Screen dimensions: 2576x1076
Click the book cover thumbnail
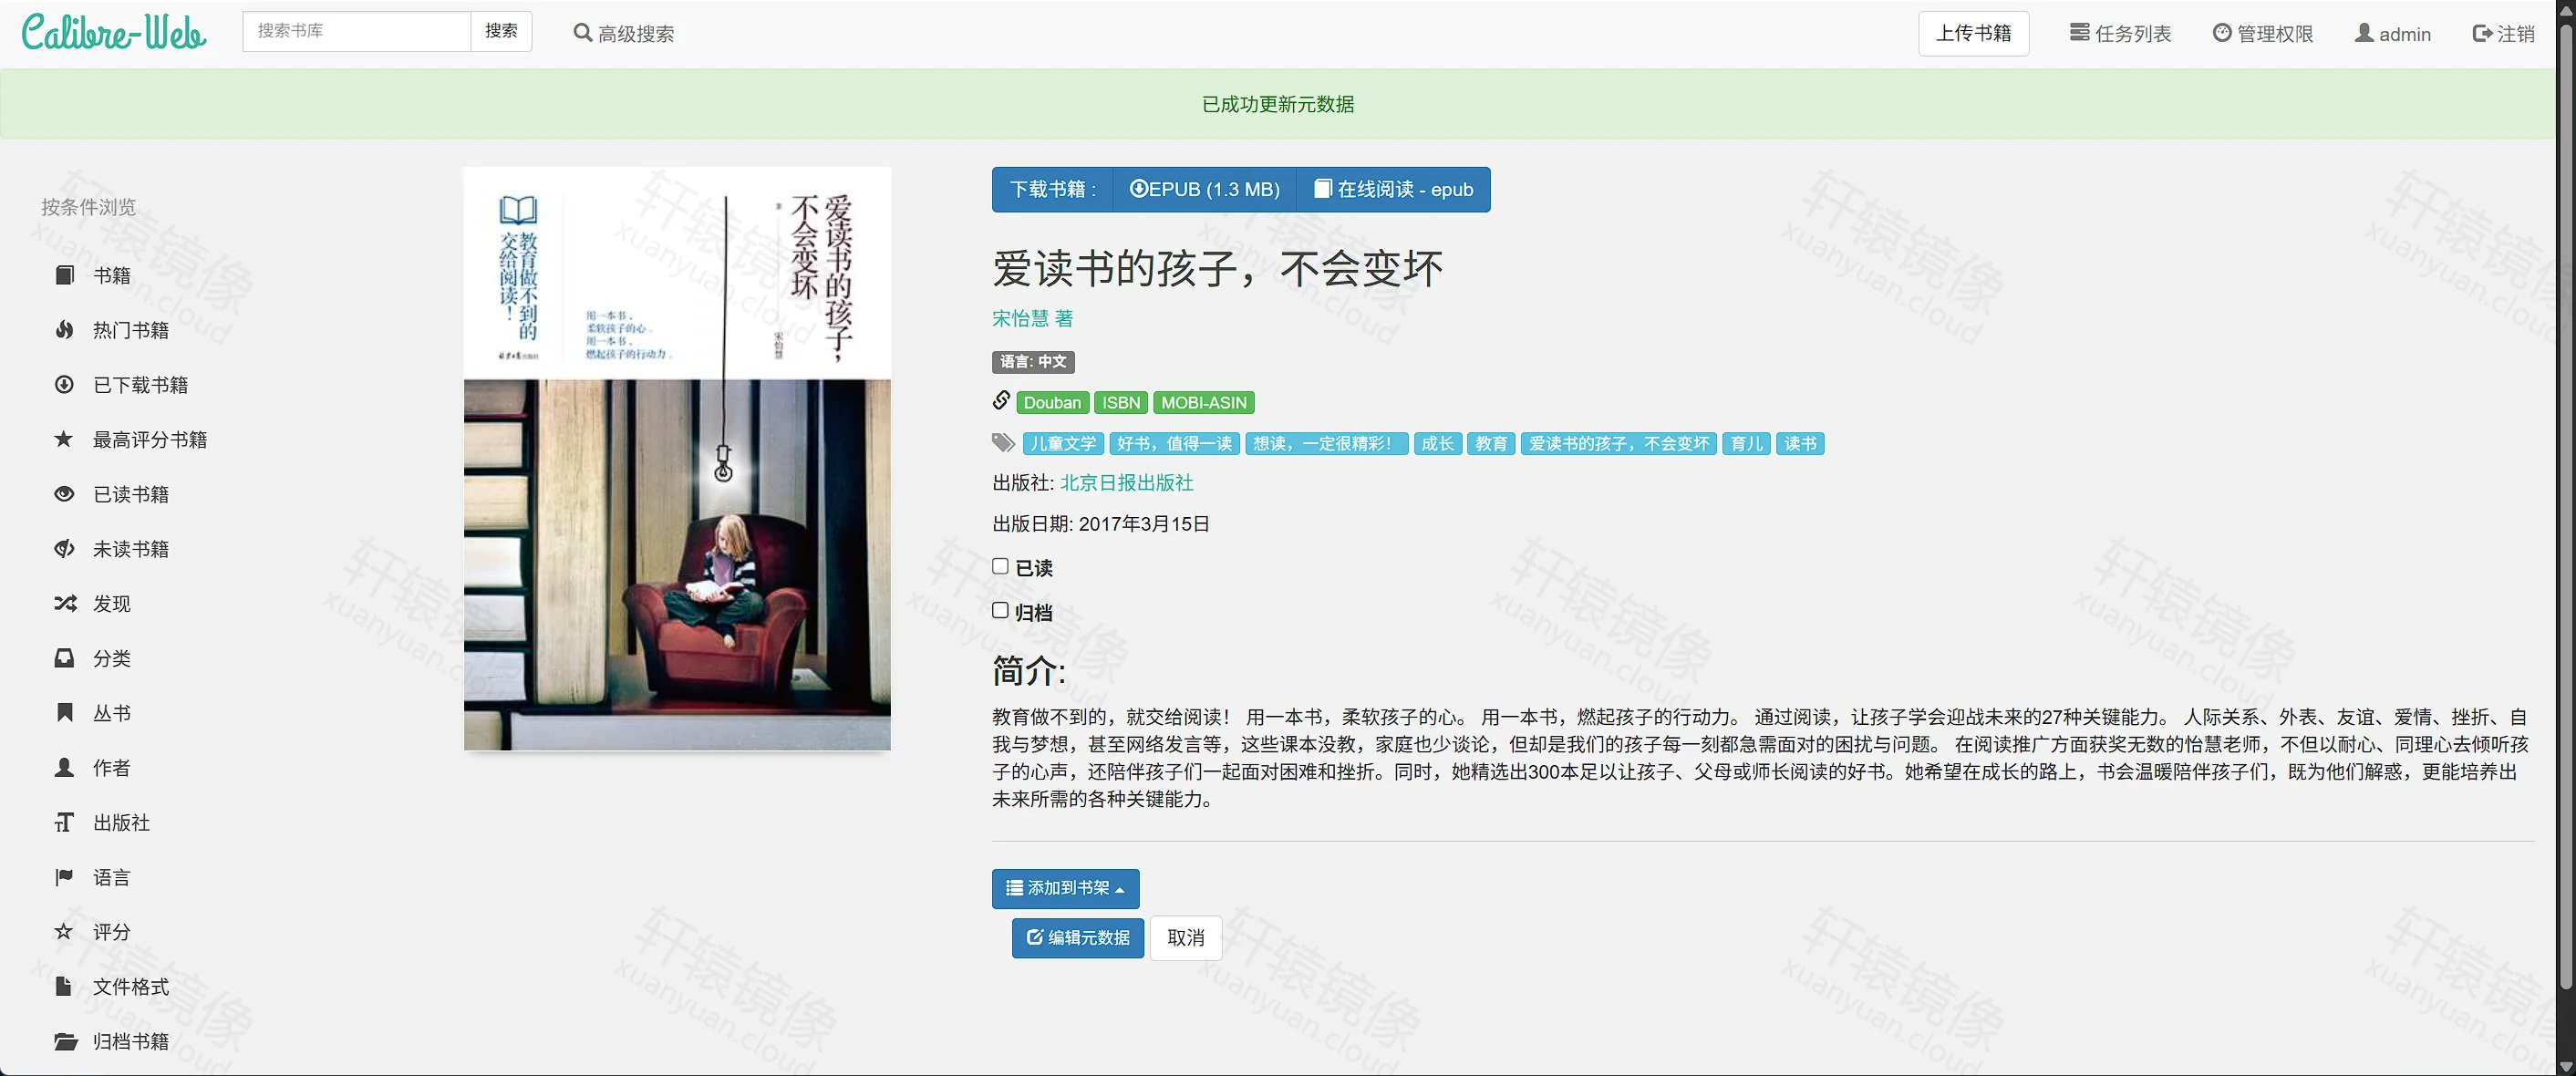[x=677, y=458]
